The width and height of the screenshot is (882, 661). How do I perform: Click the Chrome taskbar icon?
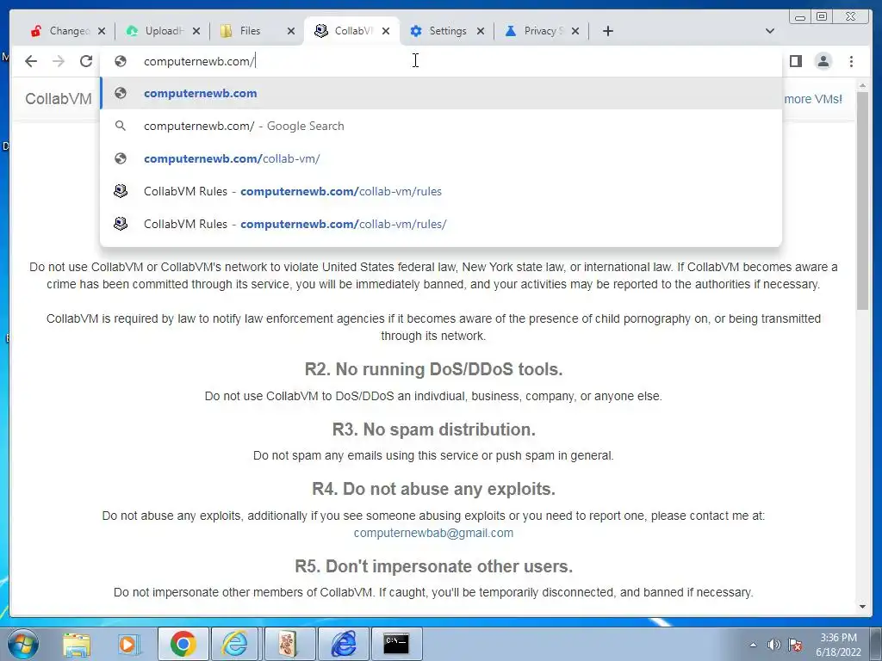tap(183, 644)
